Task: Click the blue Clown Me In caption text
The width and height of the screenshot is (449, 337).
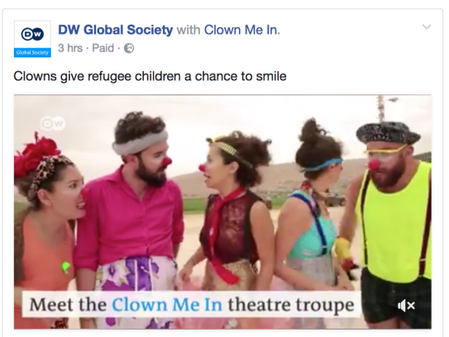Action: (x=167, y=305)
